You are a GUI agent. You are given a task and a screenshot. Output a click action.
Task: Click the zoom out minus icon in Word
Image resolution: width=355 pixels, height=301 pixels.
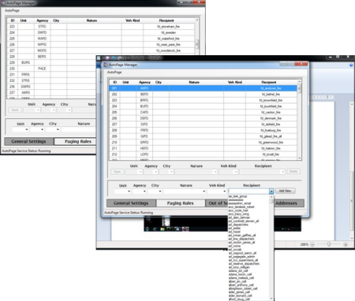click(312, 244)
